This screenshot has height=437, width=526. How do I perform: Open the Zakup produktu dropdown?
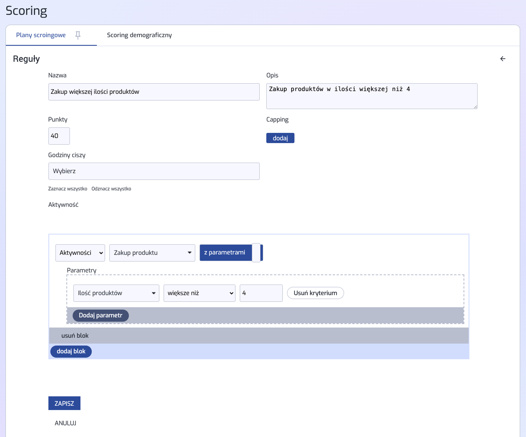152,253
